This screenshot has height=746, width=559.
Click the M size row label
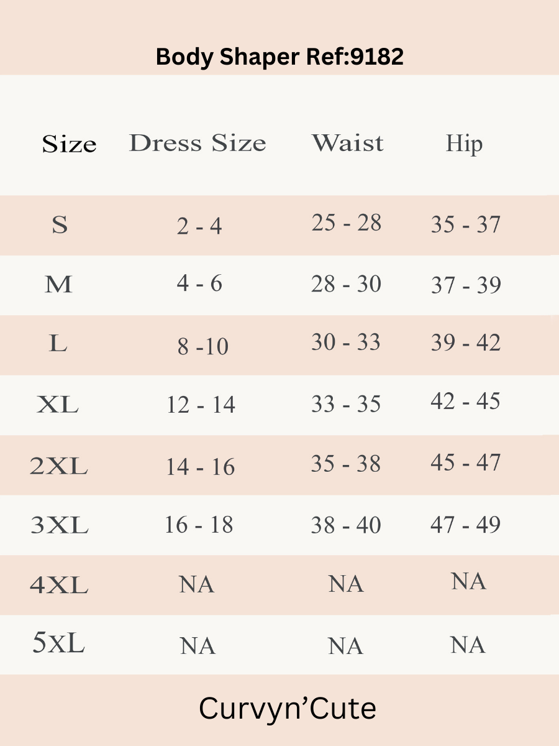[59, 285]
